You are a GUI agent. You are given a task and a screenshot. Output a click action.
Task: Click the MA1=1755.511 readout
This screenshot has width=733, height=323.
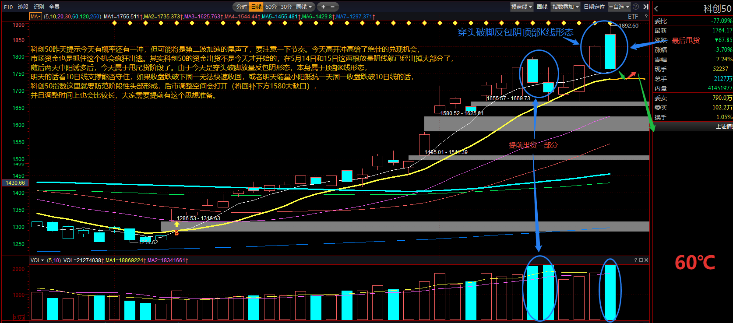[x=123, y=17]
